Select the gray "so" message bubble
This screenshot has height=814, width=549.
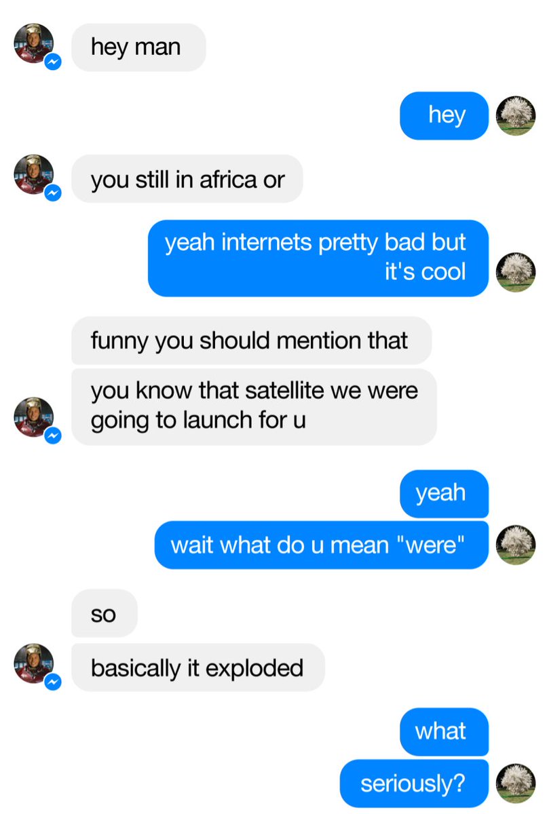click(x=105, y=613)
